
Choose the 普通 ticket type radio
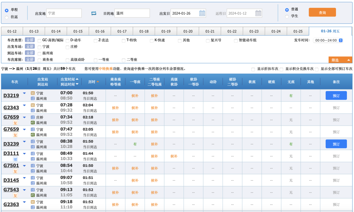(287, 10)
